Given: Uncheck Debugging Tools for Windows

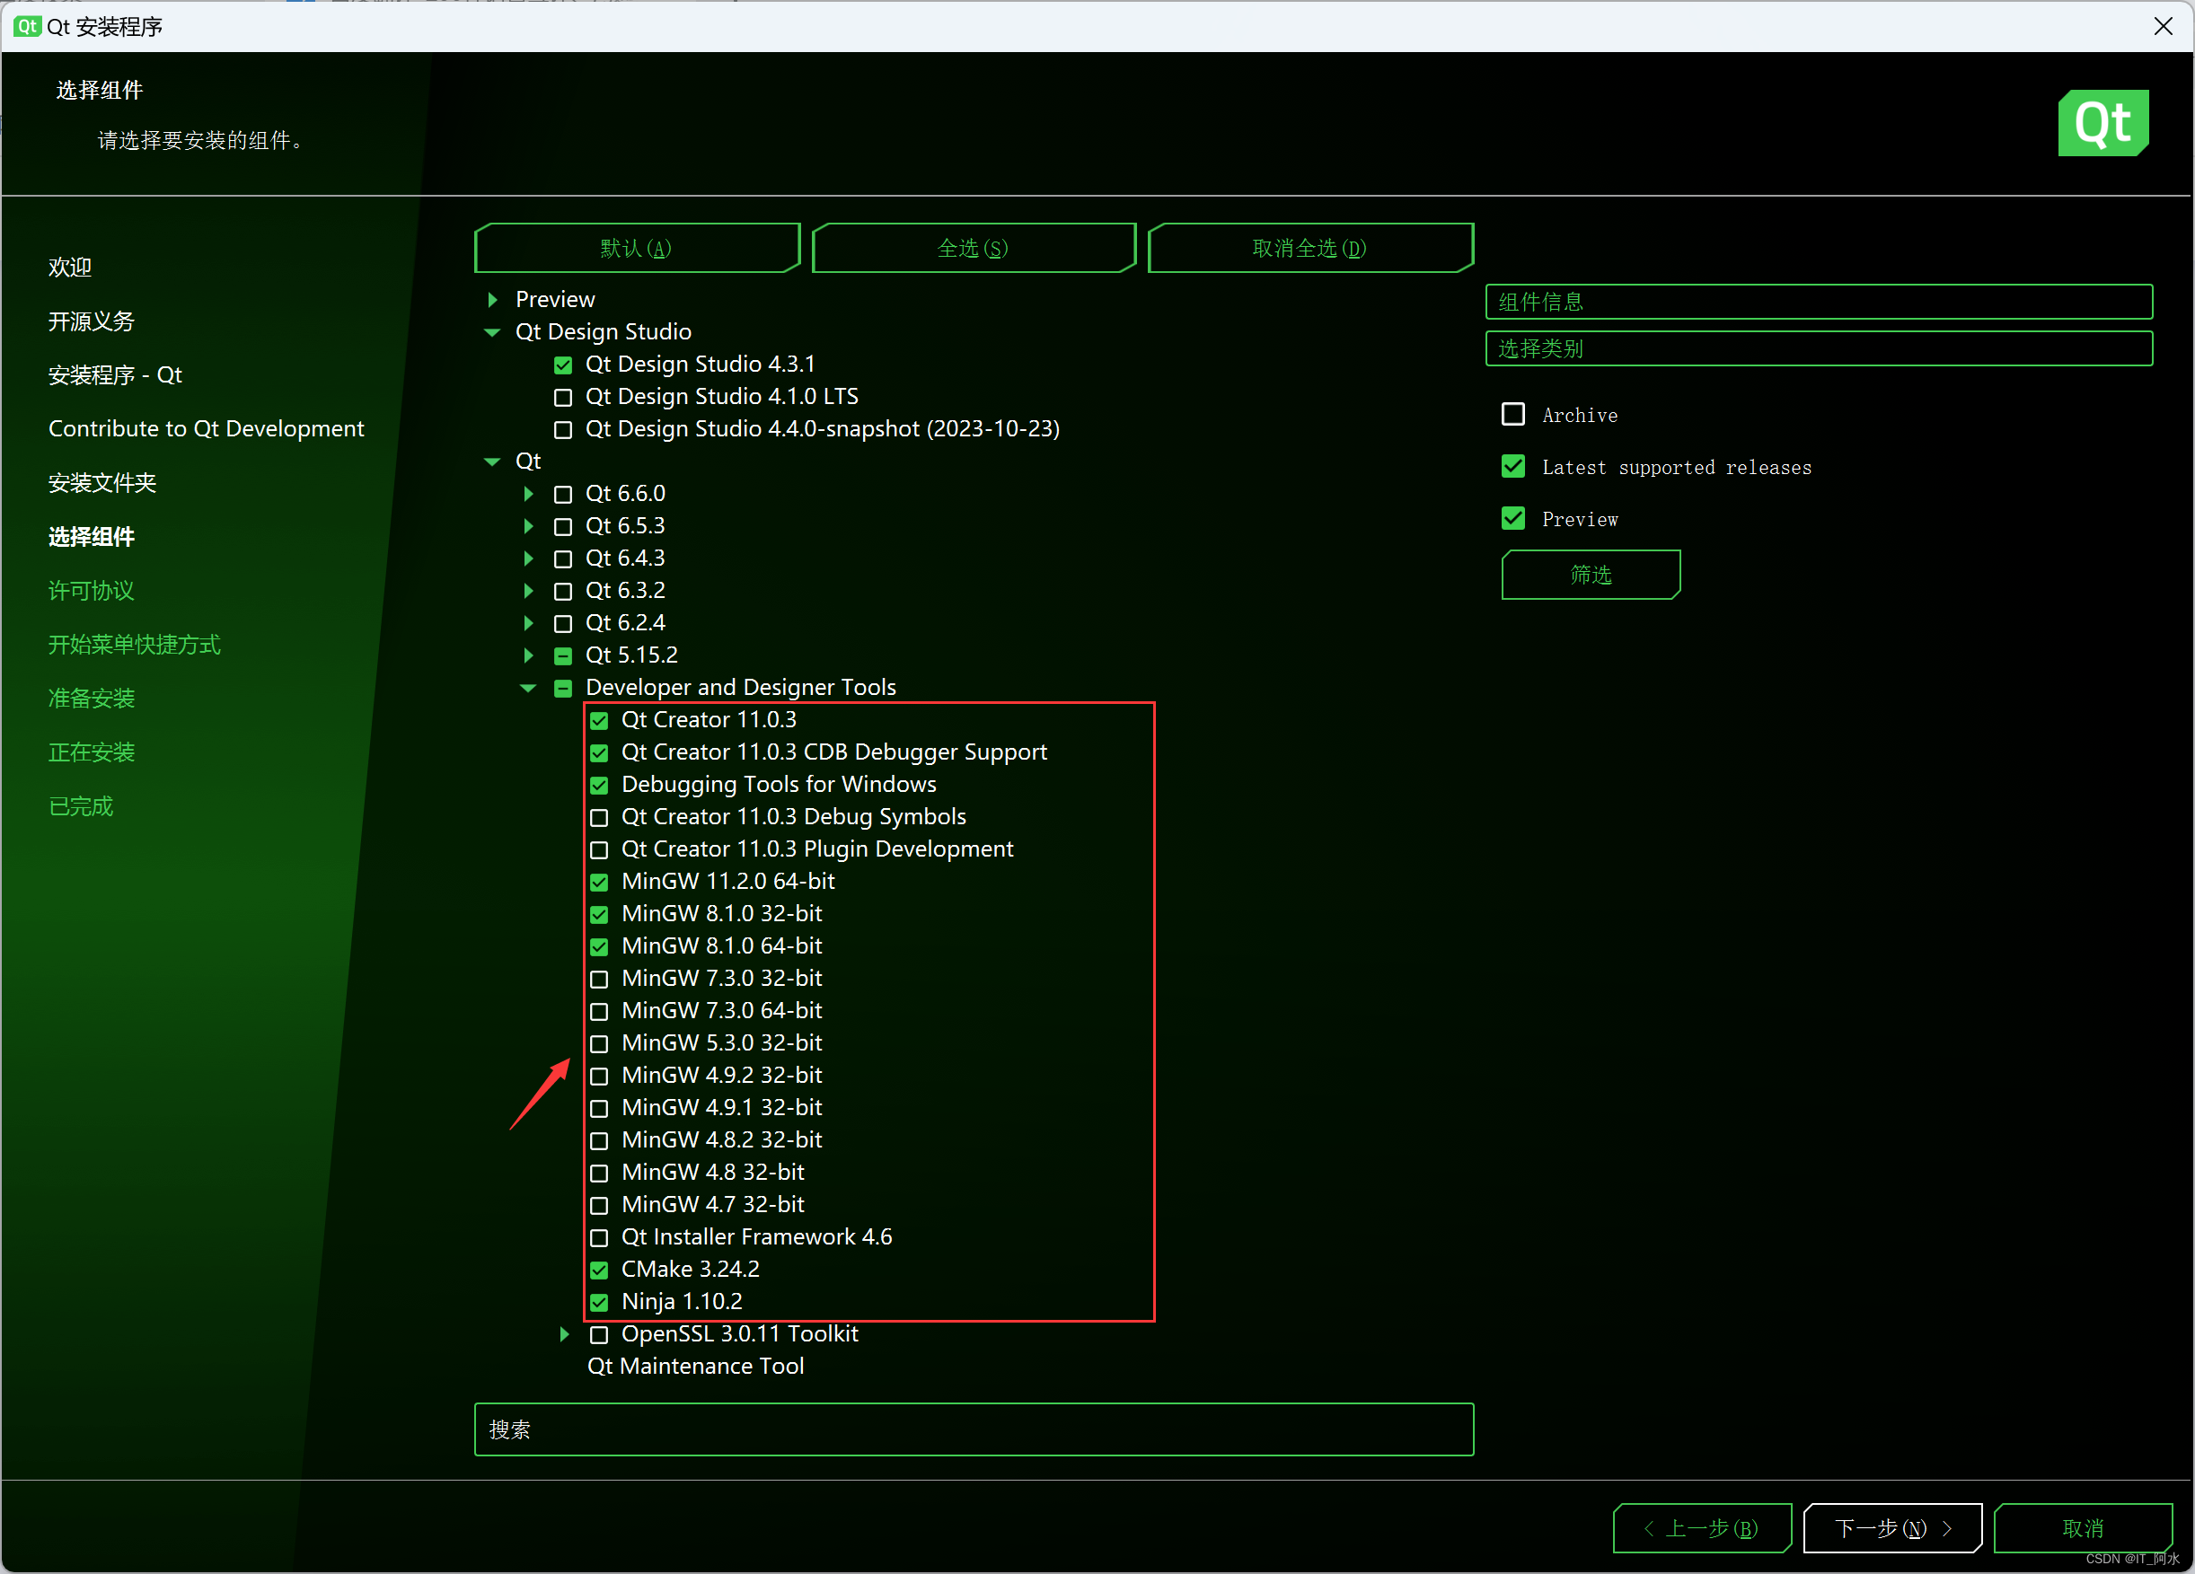Looking at the screenshot, I should [599, 786].
